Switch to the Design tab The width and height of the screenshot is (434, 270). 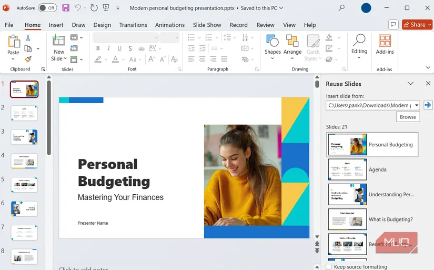coord(102,25)
